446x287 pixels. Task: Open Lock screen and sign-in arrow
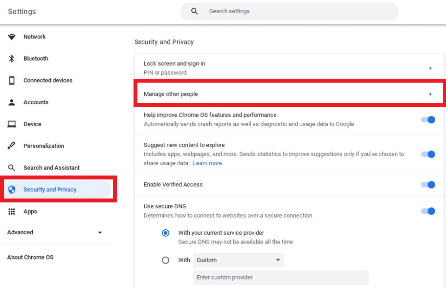click(430, 68)
